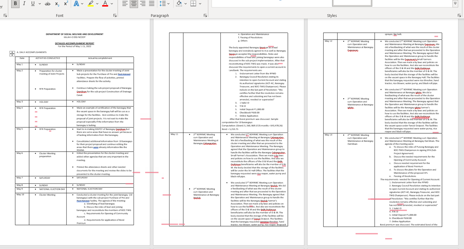This screenshot has height=249, width=464.
Task: Open the underline style dropdown arrow
Action: [40, 4]
